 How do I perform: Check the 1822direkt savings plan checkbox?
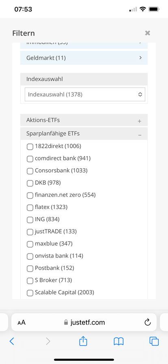[x=30, y=147]
